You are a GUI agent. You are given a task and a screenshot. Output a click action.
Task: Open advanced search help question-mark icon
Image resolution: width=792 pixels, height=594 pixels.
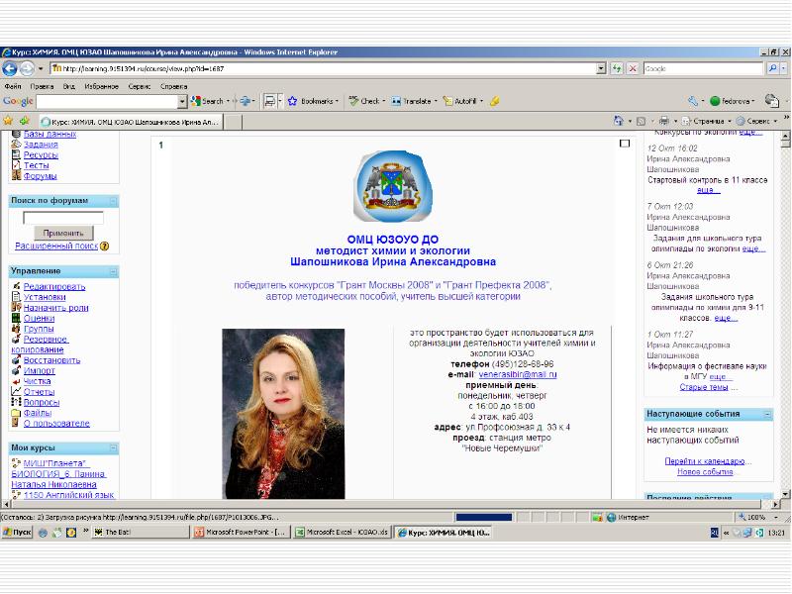pyautogui.click(x=105, y=246)
